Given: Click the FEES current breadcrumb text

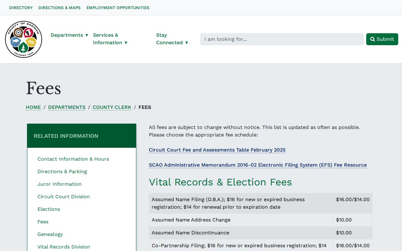Looking at the screenshot, I should point(145,107).
